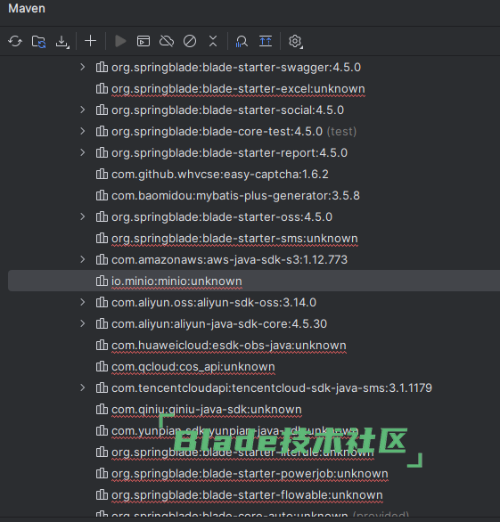Expand blade-starter-report:4.5.0 dependency

point(83,153)
